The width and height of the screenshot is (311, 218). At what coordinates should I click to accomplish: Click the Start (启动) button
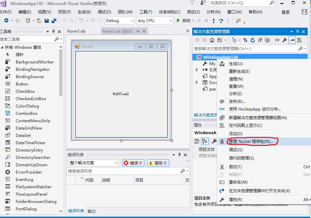pyautogui.click(x=184, y=21)
